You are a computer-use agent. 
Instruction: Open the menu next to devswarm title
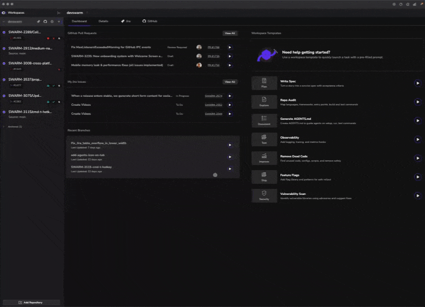87,13
